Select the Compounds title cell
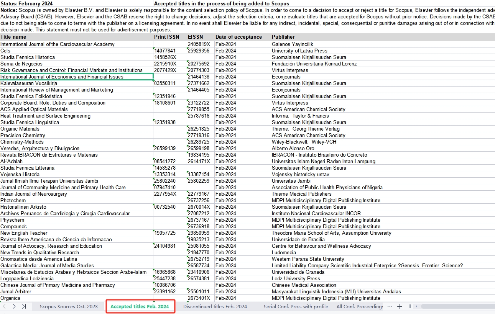Image resolution: width=495 pixels, height=314 pixels. point(77,226)
